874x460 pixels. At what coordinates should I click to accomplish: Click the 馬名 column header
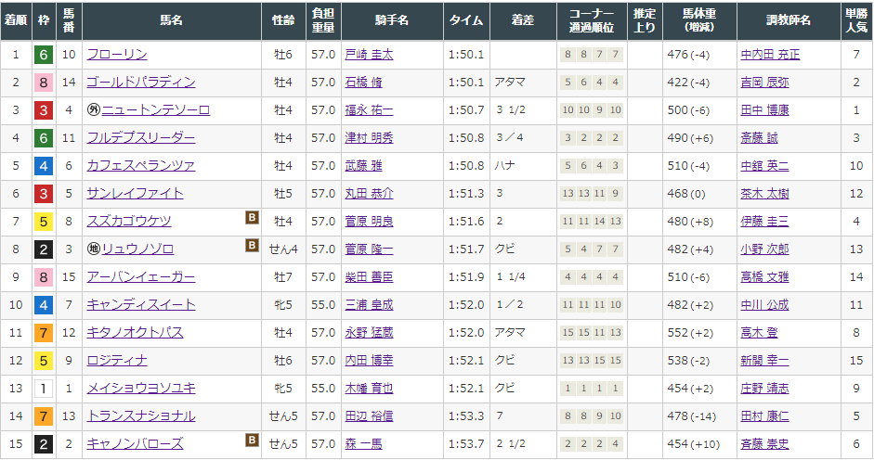(172, 20)
